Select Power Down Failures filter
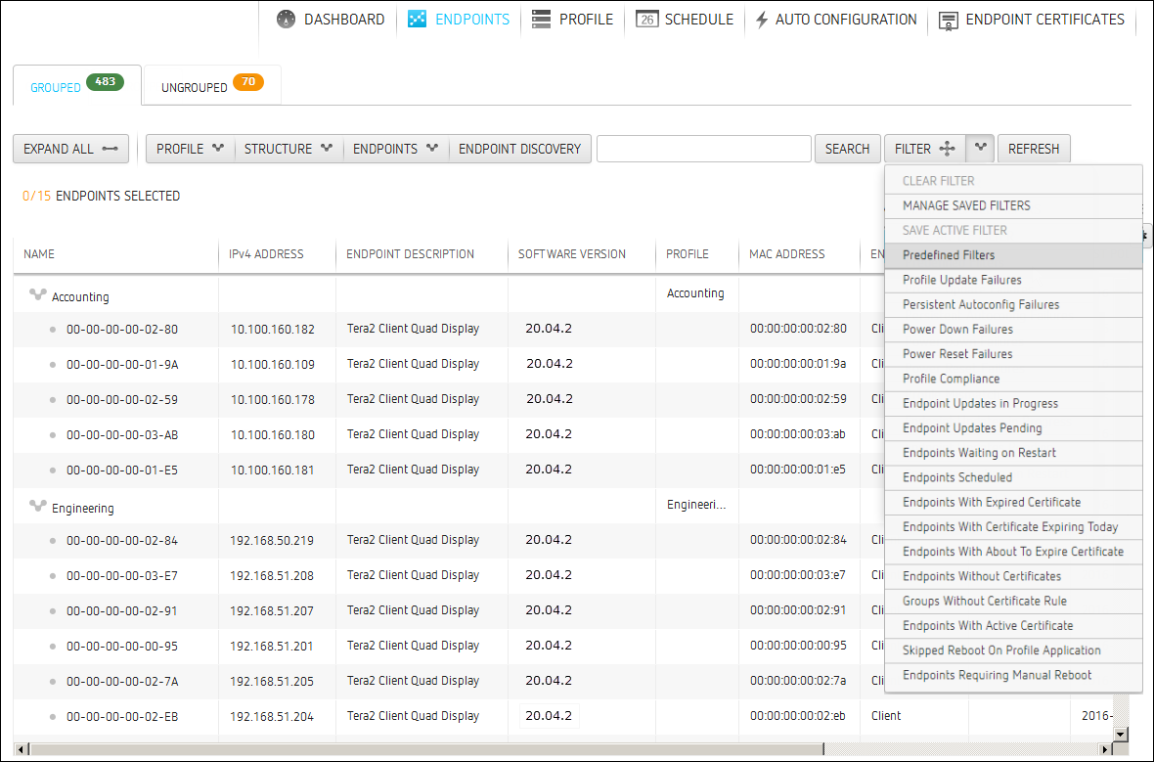The height and width of the screenshot is (762, 1154). tap(1013, 329)
